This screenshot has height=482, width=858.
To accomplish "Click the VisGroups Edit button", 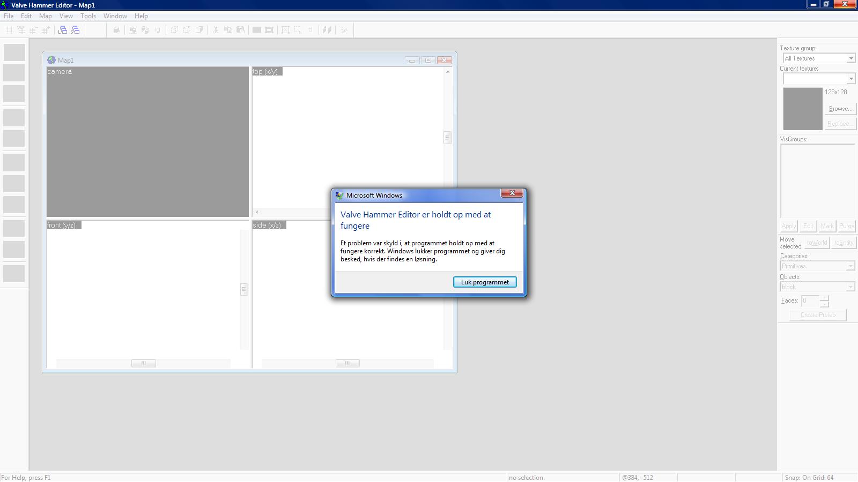I will [x=808, y=226].
